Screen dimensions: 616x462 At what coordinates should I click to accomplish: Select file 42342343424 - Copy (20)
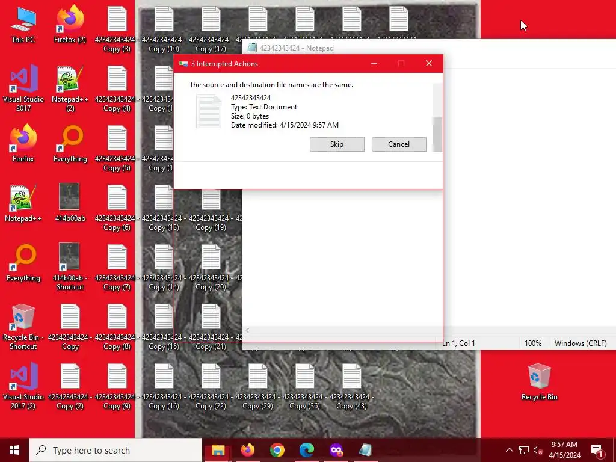[211, 268]
